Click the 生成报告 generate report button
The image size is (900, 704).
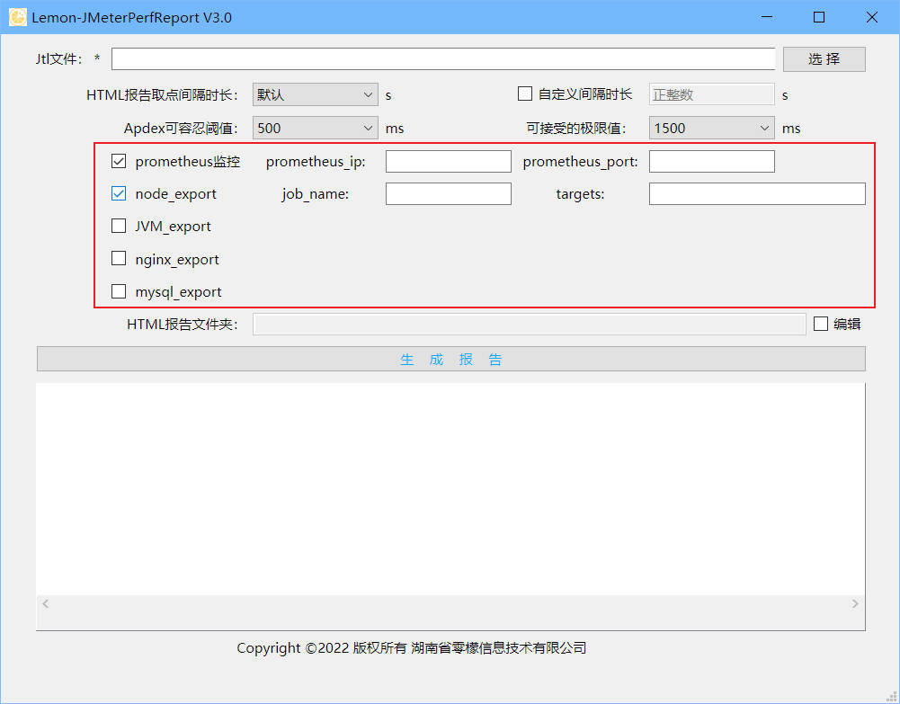(450, 359)
